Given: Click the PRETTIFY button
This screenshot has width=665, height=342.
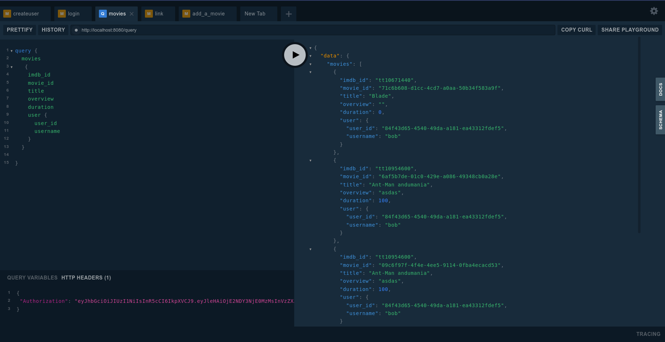Looking at the screenshot, I should [20, 30].
